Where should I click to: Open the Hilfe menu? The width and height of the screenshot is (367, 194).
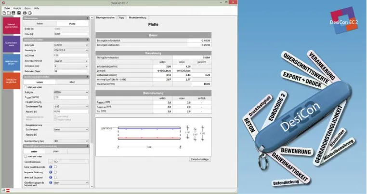pos(37,8)
